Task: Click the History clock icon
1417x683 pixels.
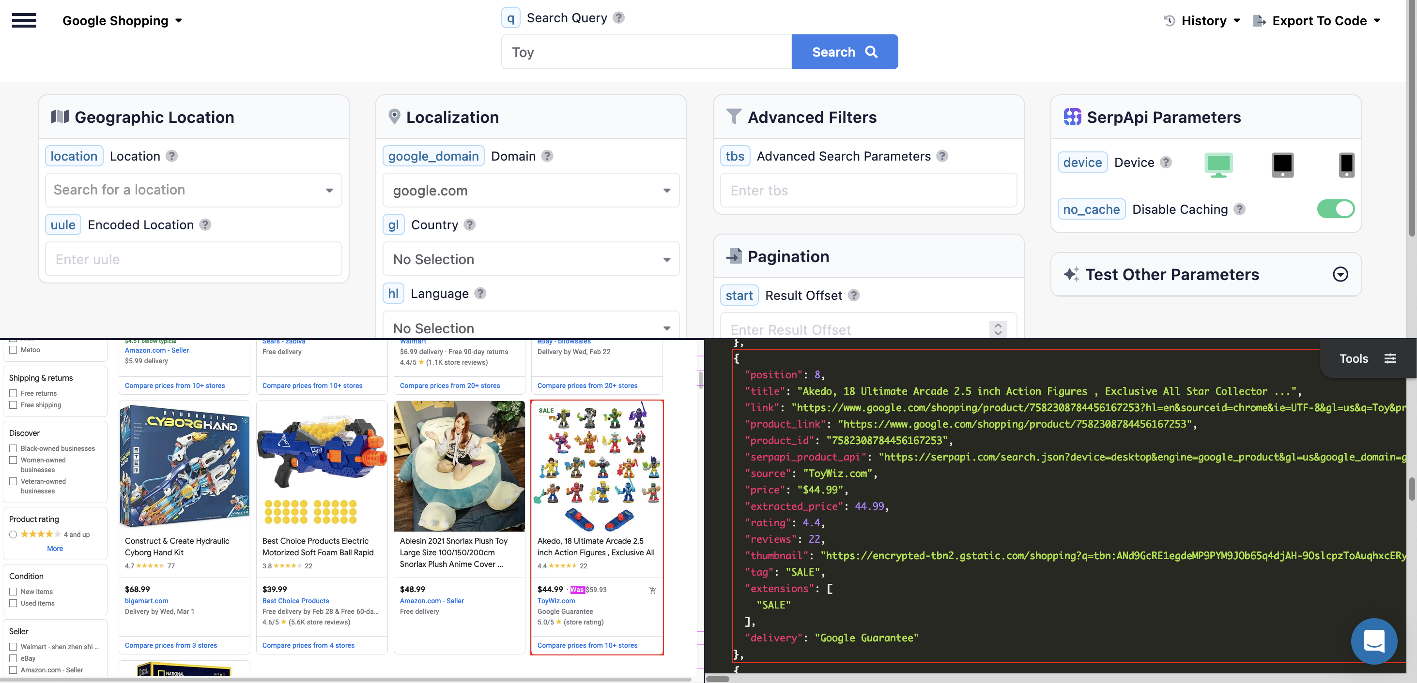Action: (x=1170, y=20)
